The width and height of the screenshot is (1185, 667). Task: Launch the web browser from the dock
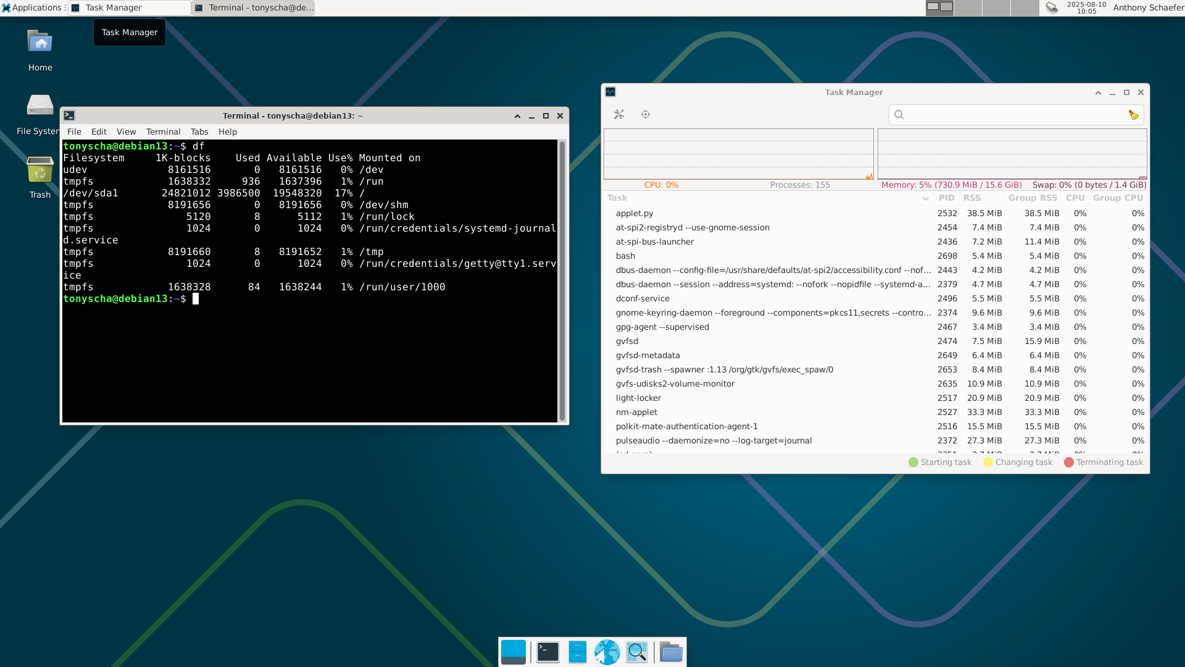(607, 652)
